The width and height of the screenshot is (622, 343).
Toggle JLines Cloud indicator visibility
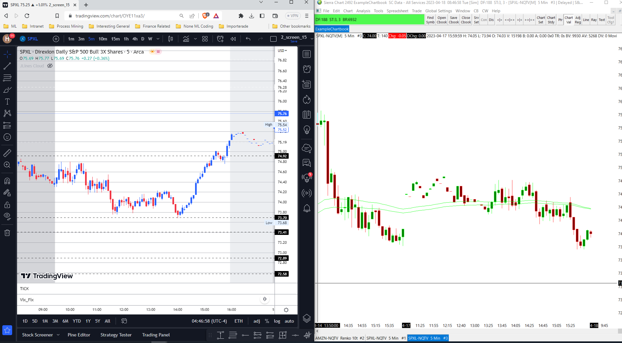(50, 66)
